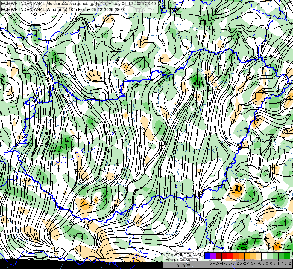Click the legend tick value -3

233,263
